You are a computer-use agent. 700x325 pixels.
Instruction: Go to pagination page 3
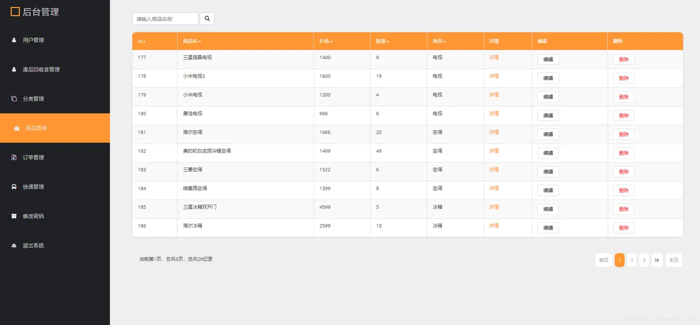[644, 260]
